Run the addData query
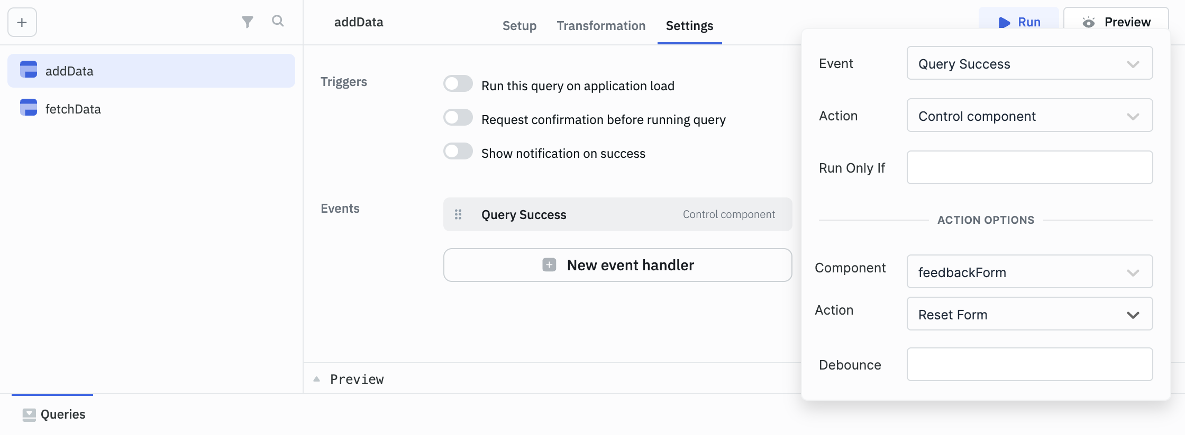Screen dimensions: 1185x435 point(1018,22)
